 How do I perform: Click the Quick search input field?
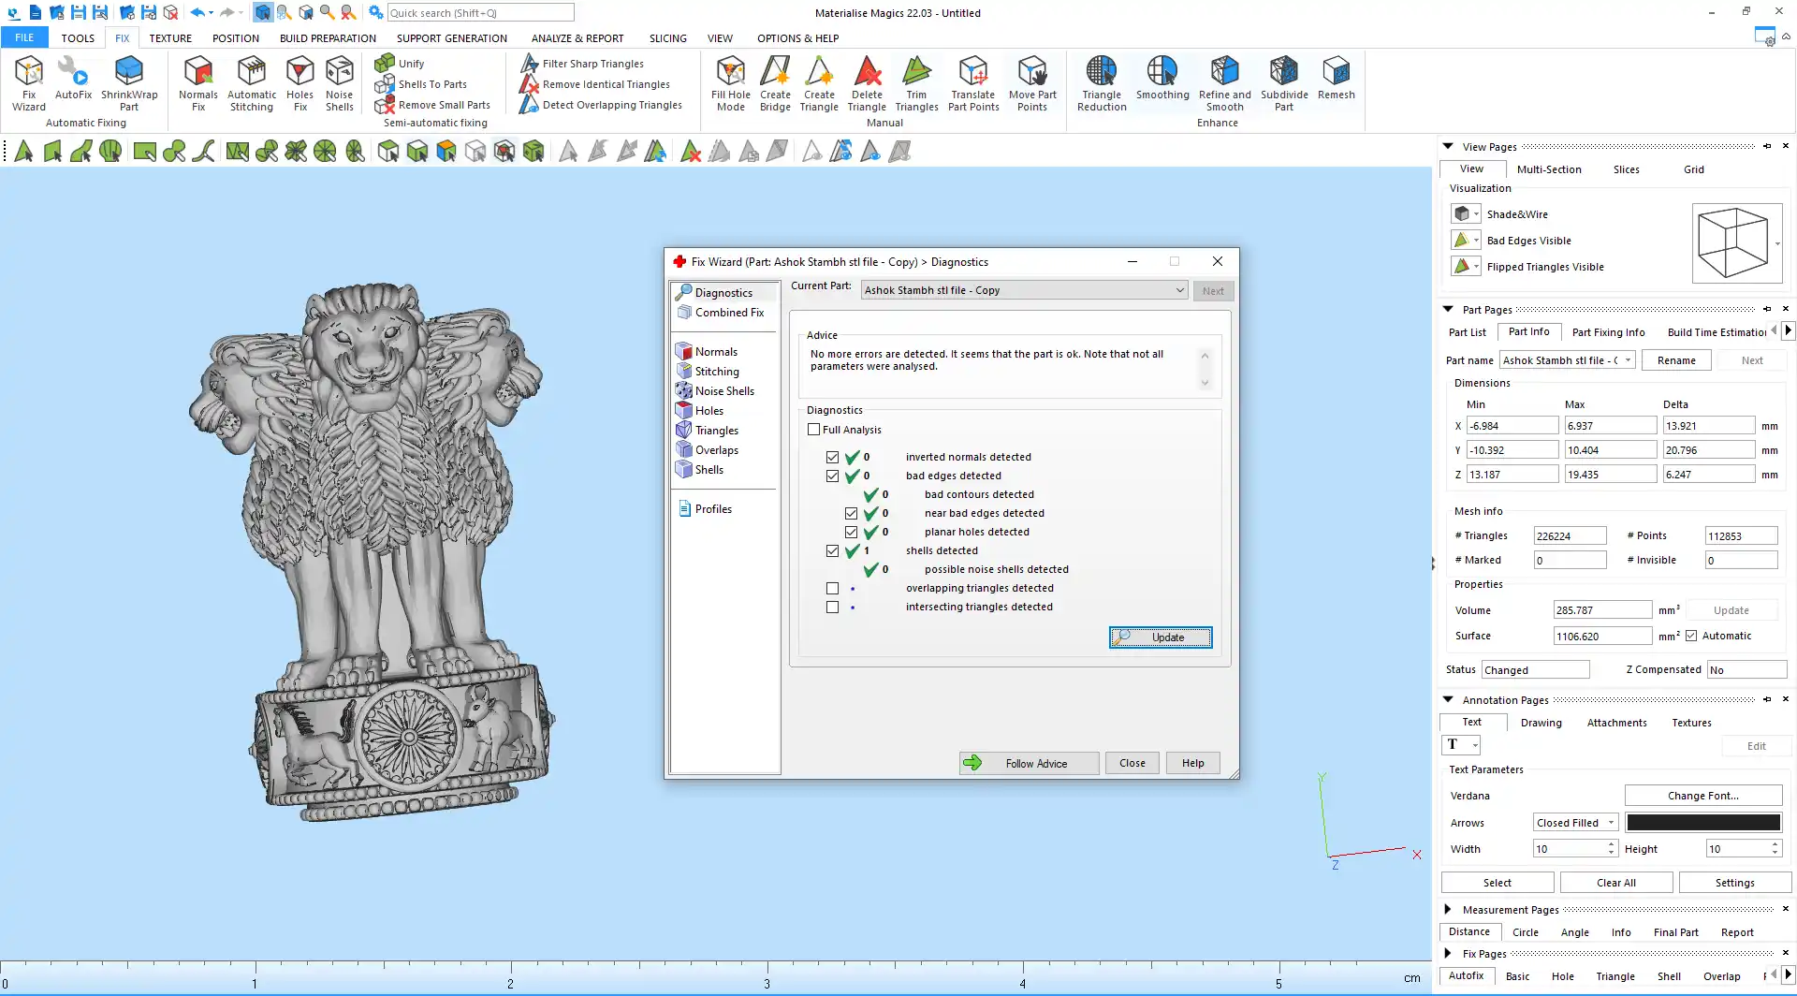pyautogui.click(x=480, y=13)
